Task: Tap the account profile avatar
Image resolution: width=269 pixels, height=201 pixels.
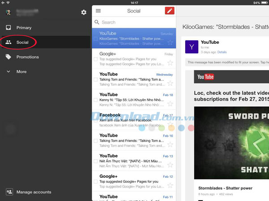Action: point(8,13)
